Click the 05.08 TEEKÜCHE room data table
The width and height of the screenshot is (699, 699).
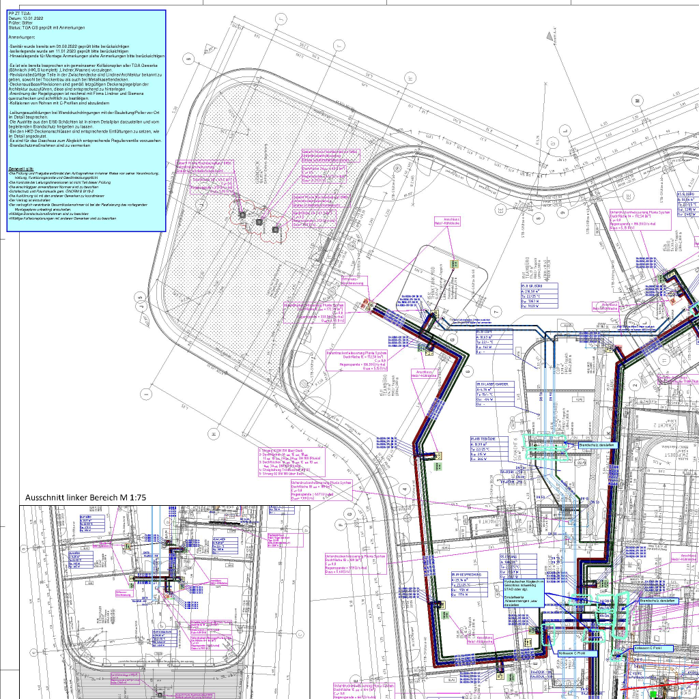tap(491, 451)
